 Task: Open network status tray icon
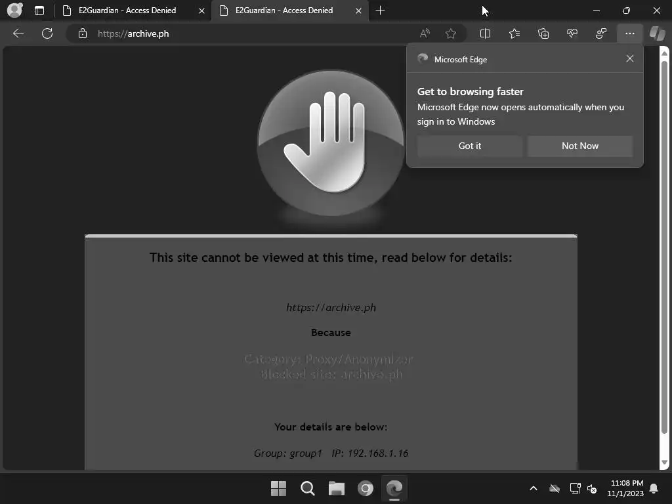tap(575, 488)
